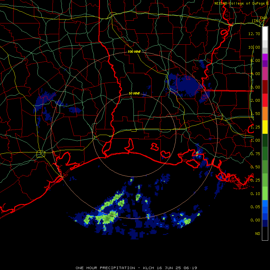Click the ND legend label
This screenshot has height=270, width=270.
coord(258,234)
